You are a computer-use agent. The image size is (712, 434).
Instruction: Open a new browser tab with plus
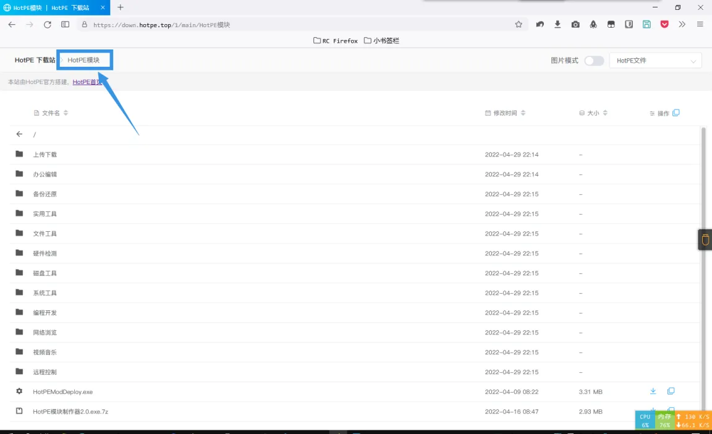point(121,7)
